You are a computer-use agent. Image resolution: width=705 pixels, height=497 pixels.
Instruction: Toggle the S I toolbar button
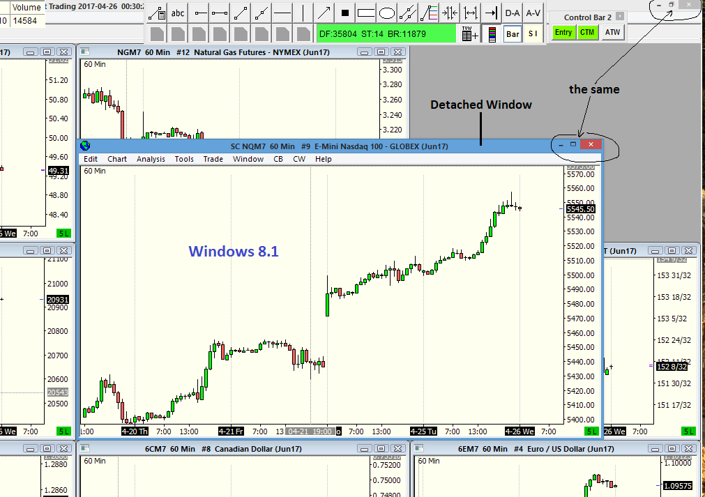533,34
